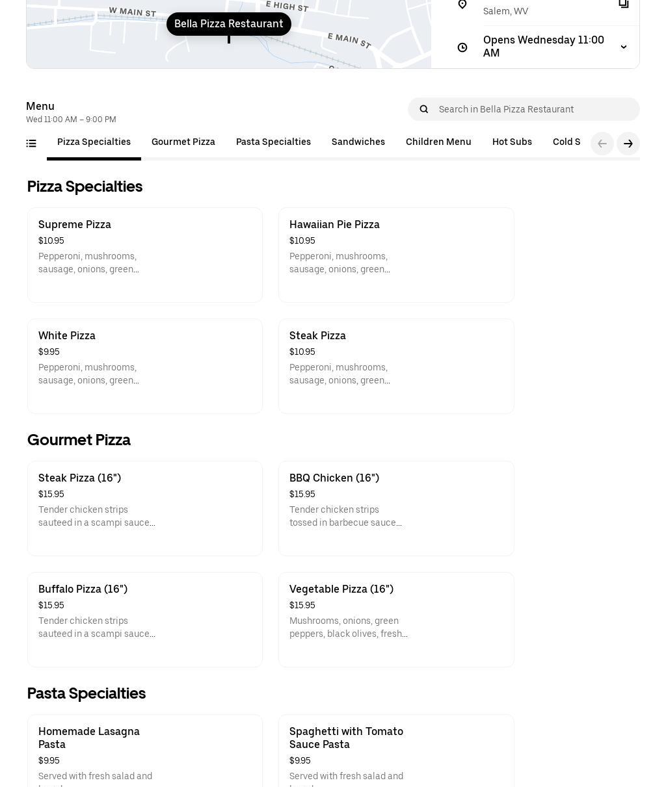Open the White Pizza item
Screen dimensions: 653x787
pos(145,367)
